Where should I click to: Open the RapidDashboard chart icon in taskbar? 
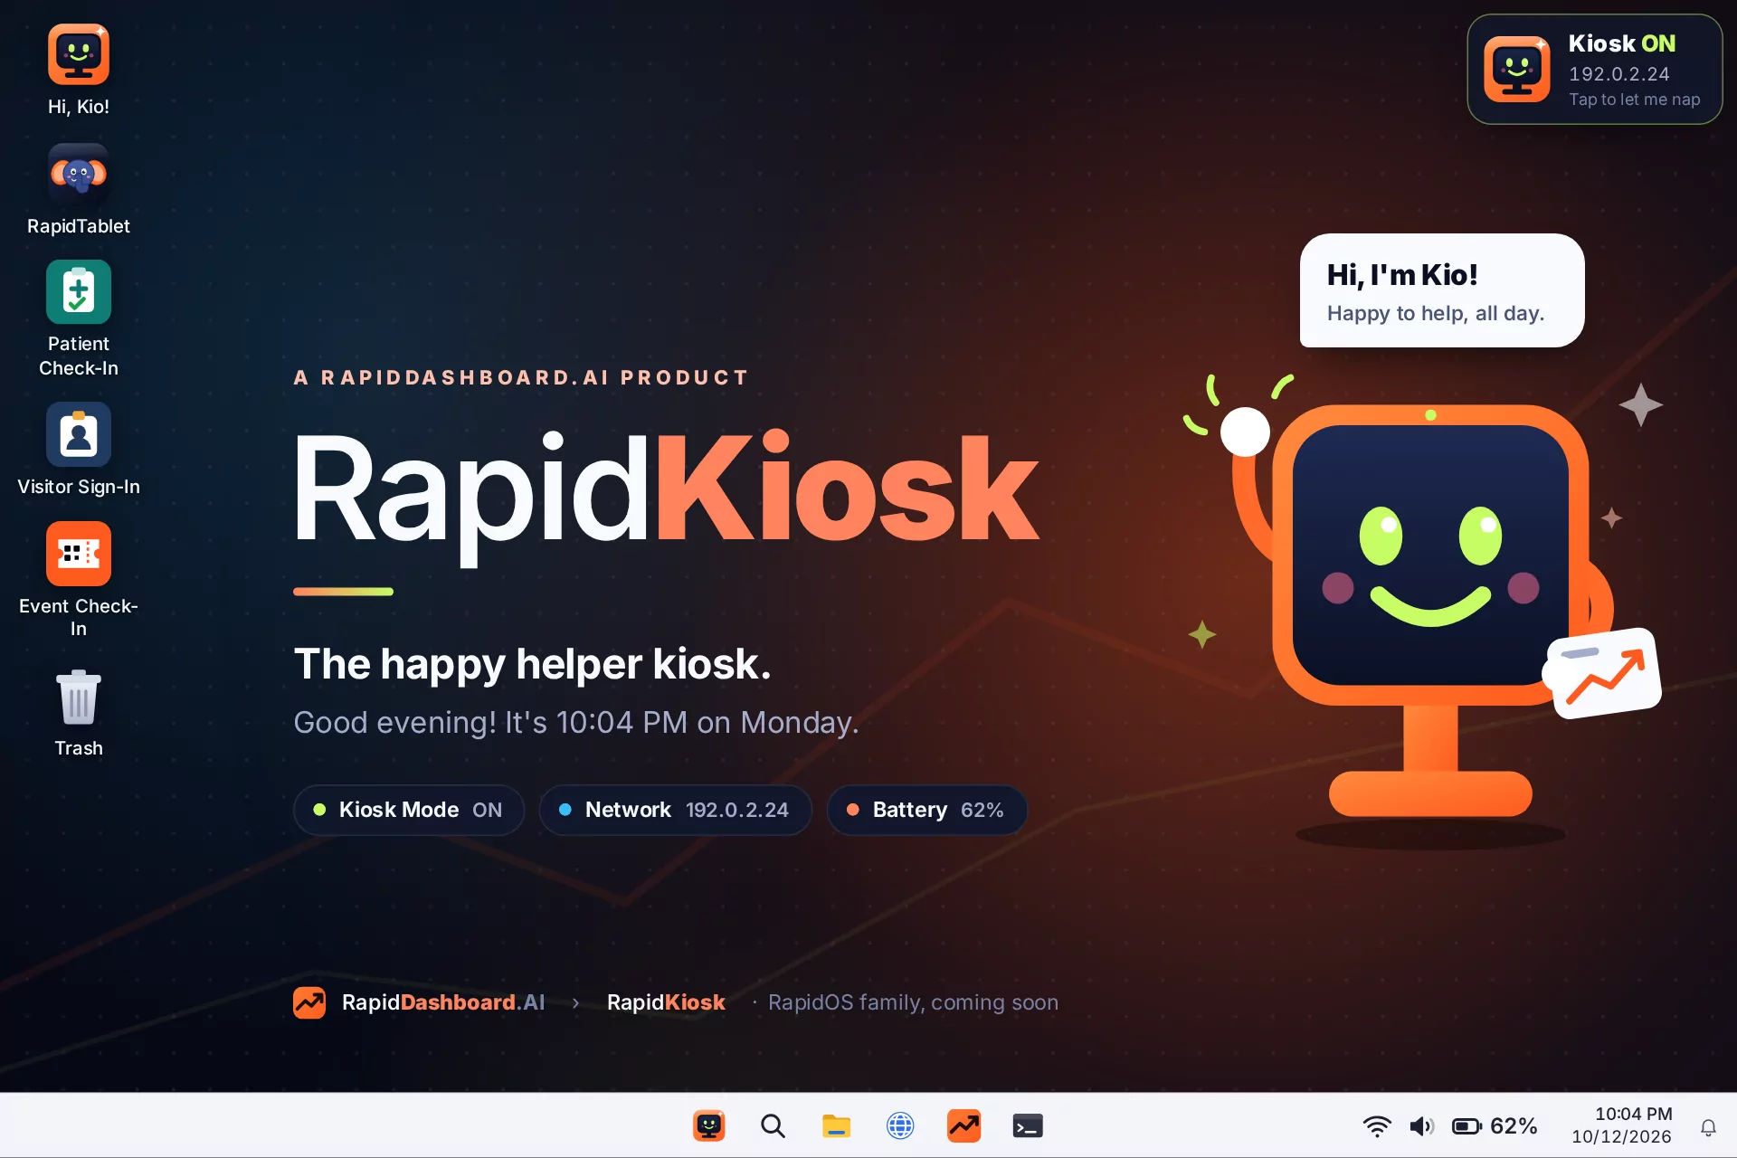963,1125
